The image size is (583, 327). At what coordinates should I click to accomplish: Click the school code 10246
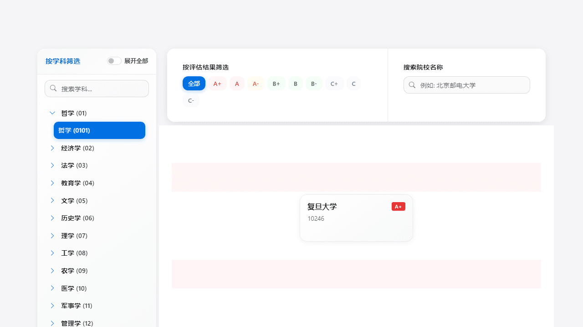tap(316, 218)
